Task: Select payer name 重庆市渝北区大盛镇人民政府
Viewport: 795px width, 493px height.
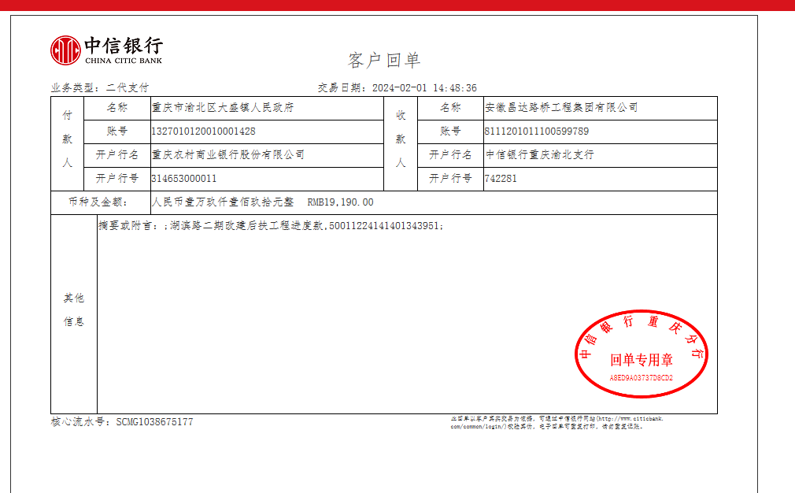Action: (x=222, y=108)
